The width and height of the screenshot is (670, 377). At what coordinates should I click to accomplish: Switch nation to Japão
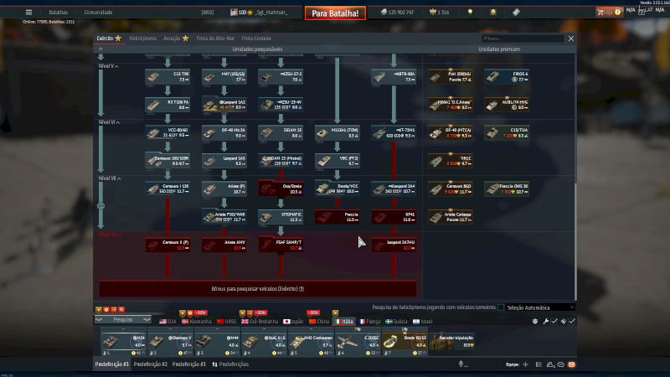pyautogui.click(x=293, y=322)
